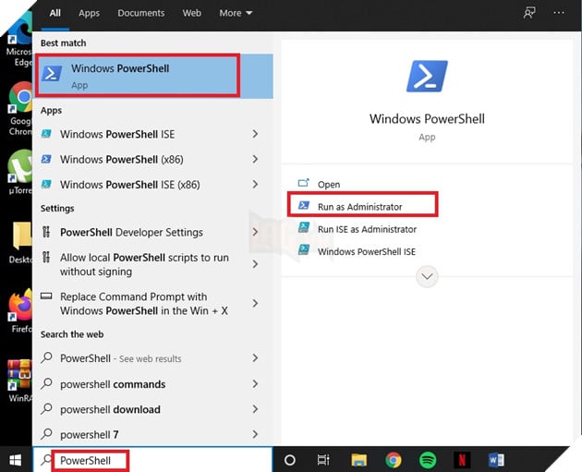Viewport: 582px width, 472px height.
Task: Click Open action for PowerShell
Action: point(329,184)
